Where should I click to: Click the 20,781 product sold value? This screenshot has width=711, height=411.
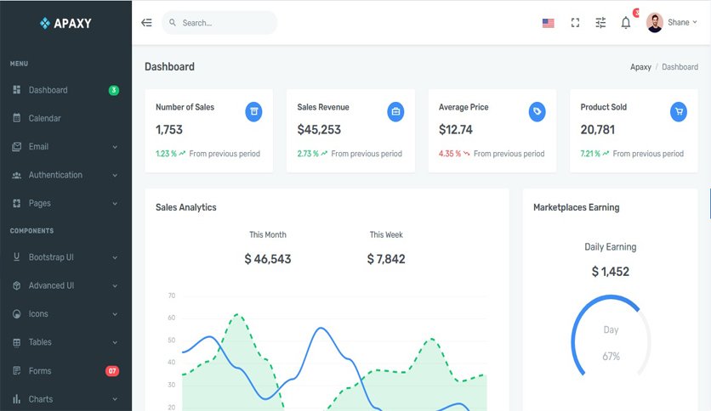pyautogui.click(x=598, y=130)
